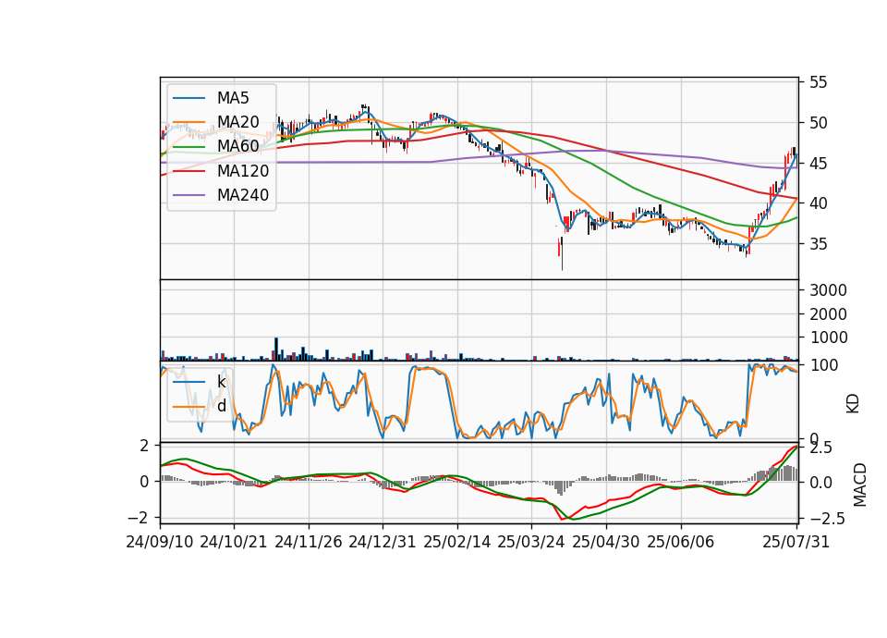Click the 24/09/10 date axis label
887x638 pixels.
coord(160,542)
